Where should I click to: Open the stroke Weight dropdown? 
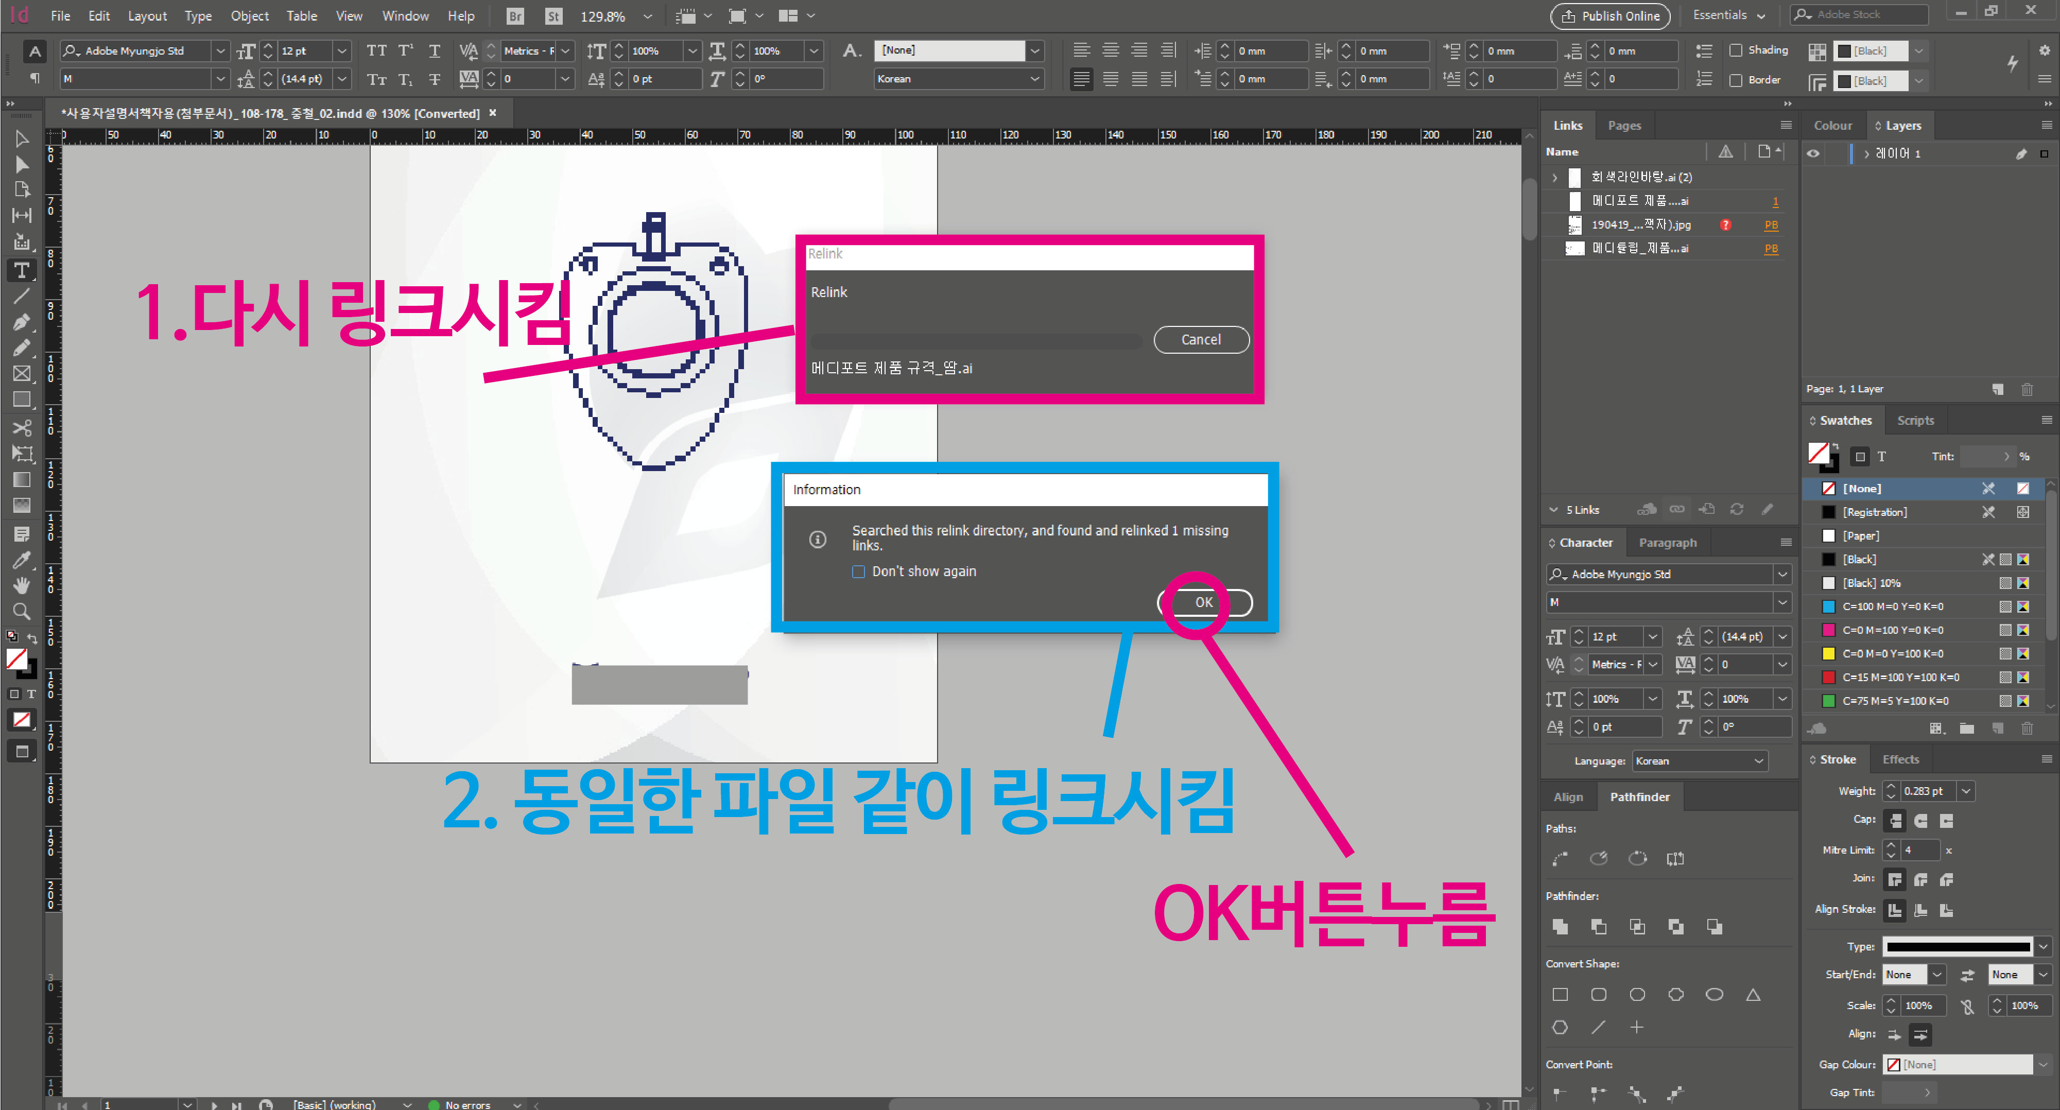[x=1966, y=791]
